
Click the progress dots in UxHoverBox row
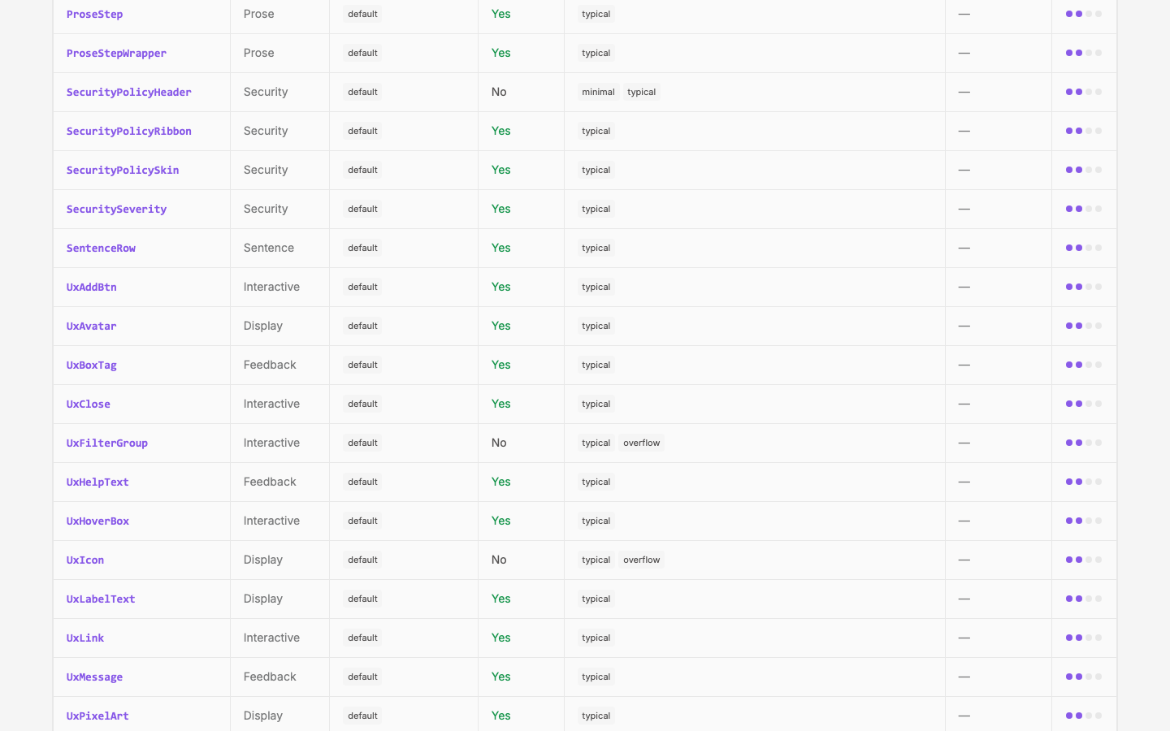pyautogui.click(x=1084, y=521)
